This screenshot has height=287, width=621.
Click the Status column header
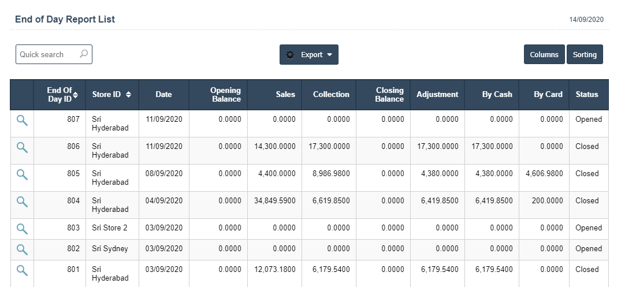pos(587,95)
